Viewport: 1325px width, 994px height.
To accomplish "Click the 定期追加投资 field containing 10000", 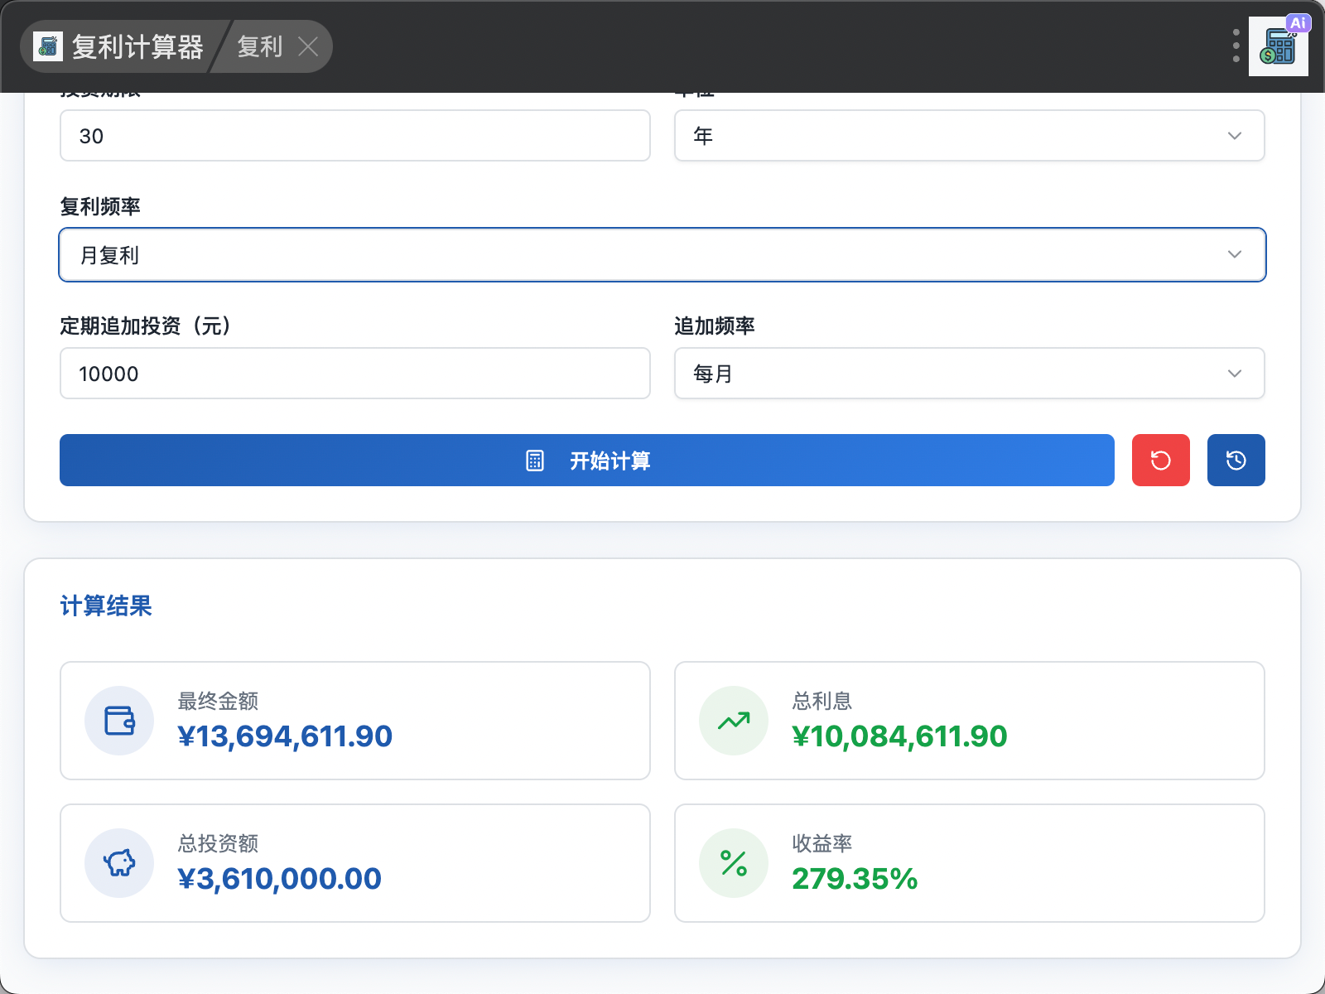I will [x=354, y=374].
